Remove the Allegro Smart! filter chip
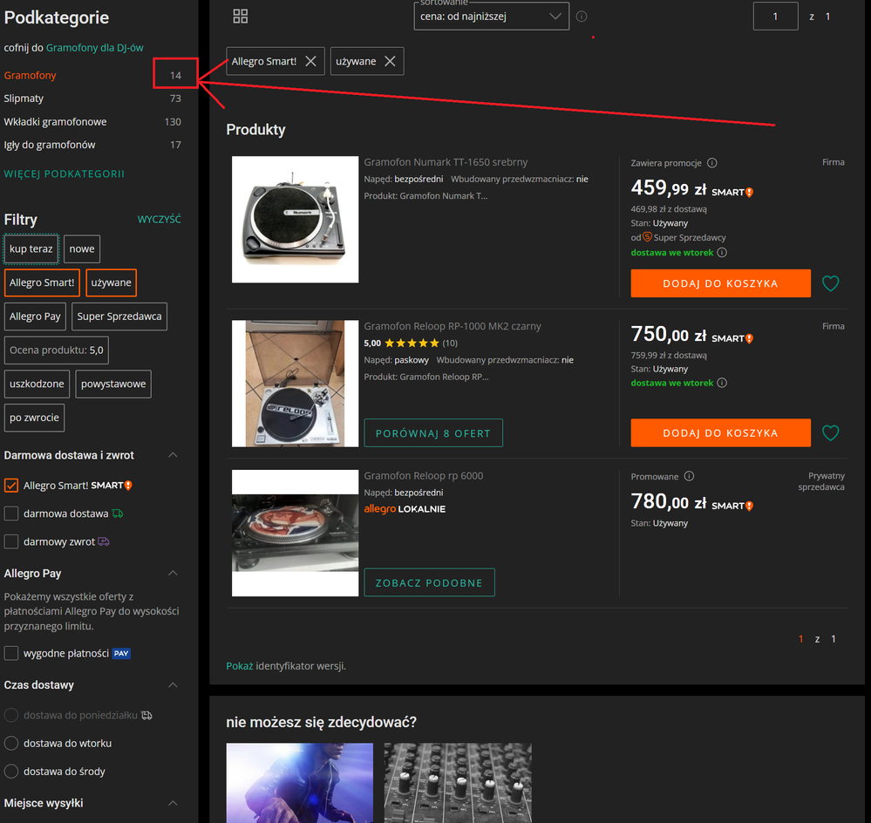The width and height of the screenshot is (871, 823). point(311,61)
